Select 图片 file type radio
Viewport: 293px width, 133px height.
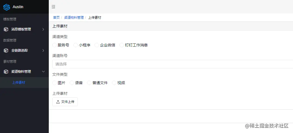(x=54, y=83)
